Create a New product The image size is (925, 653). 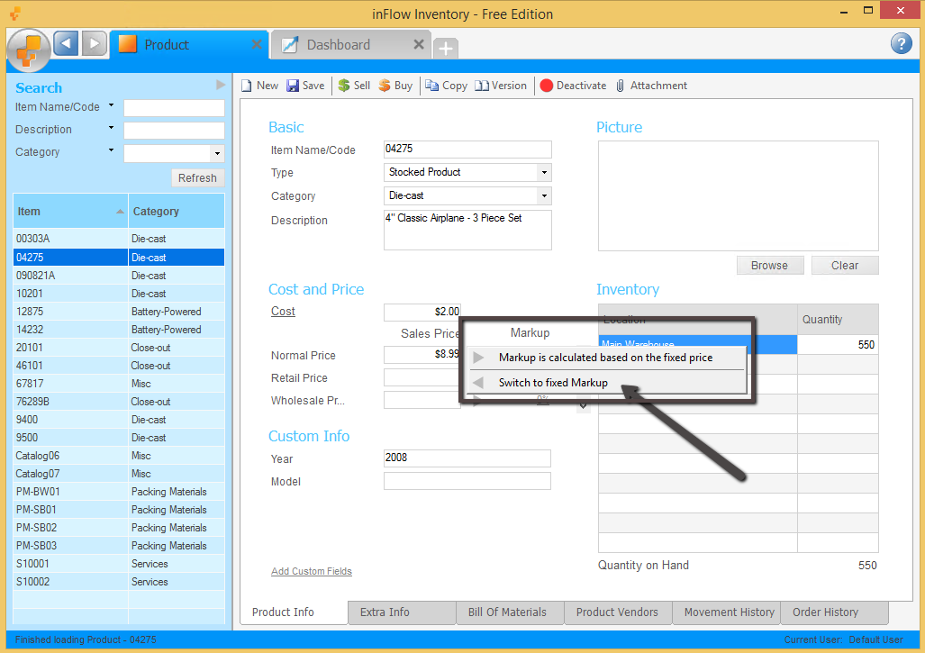[259, 86]
